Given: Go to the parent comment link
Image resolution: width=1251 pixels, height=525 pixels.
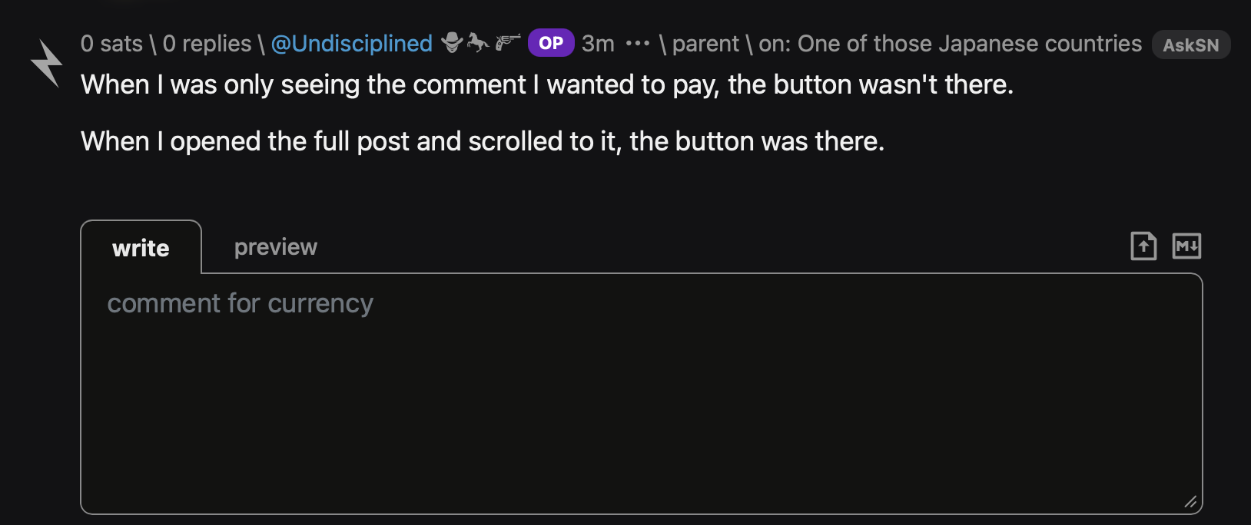Looking at the screenshot, I should point(705,44).
